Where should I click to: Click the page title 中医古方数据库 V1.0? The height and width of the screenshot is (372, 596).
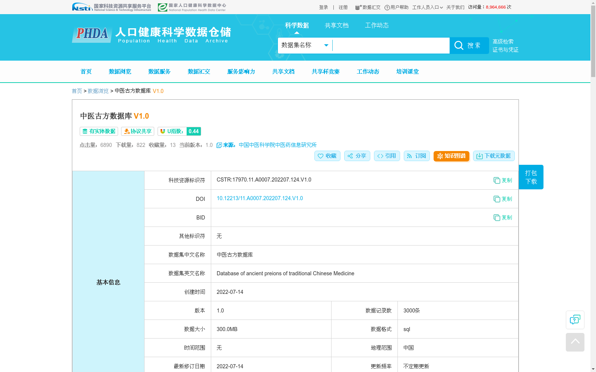(114, 116)
